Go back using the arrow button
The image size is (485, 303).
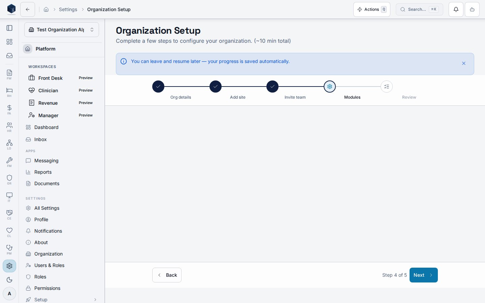point(28,9)
